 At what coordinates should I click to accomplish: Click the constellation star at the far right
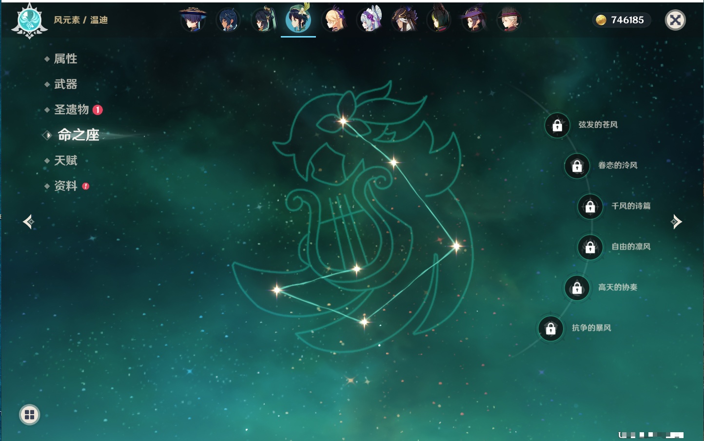[456, 246]
